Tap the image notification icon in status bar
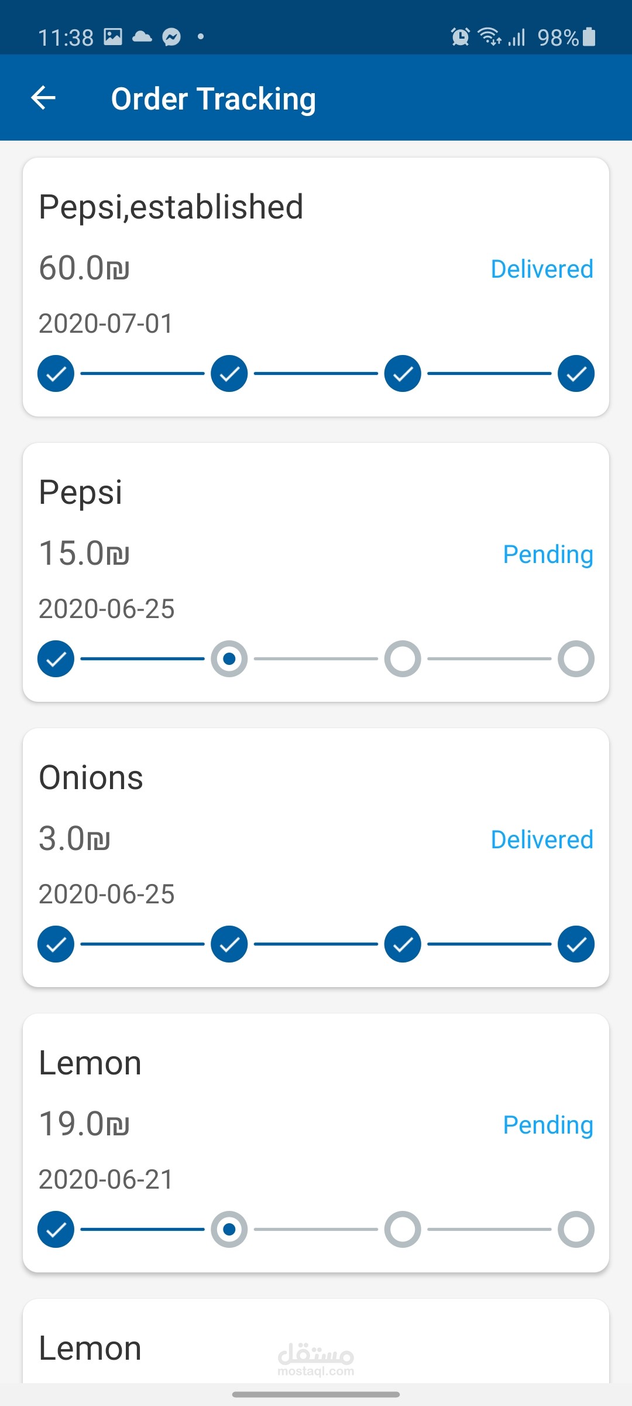This screenshot has width=632, height=1406. tap(113, 37)
